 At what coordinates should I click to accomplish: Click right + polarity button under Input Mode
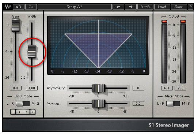click(33, 112)
